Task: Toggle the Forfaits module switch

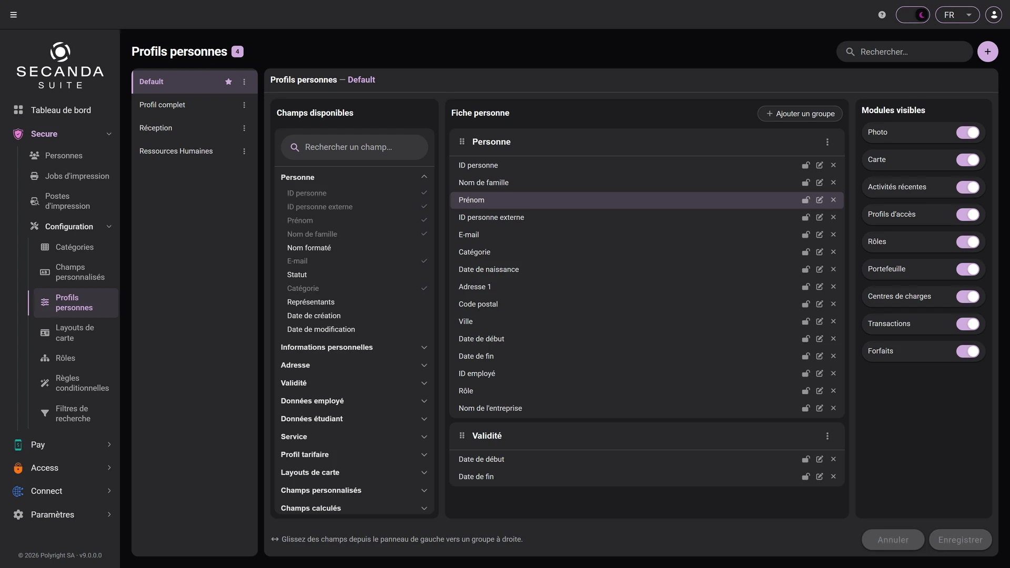Action: click(x=967, y=351)
